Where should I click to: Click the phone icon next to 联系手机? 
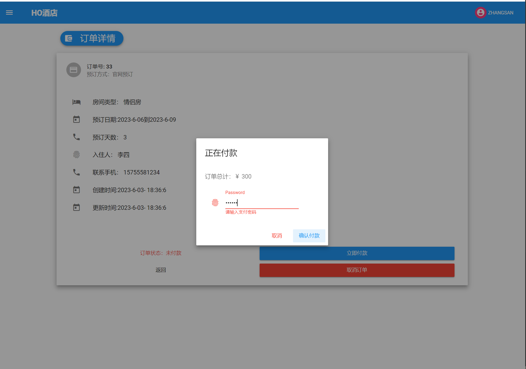point(76,172)
